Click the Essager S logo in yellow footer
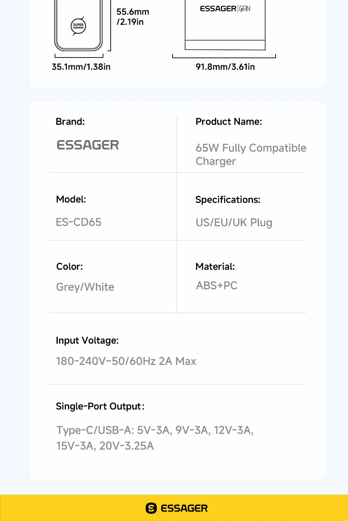Screen dimensions: 348x522 [151, 508]
